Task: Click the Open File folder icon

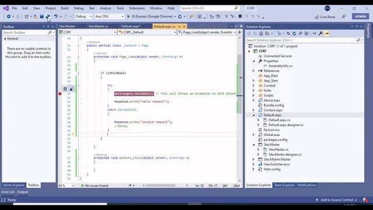Action: click(36, 16)
